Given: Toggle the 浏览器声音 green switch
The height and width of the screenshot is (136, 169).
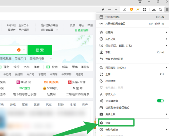Looking at the screenshot, I should point(160,101).
